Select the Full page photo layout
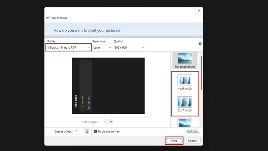 point(185,61)
